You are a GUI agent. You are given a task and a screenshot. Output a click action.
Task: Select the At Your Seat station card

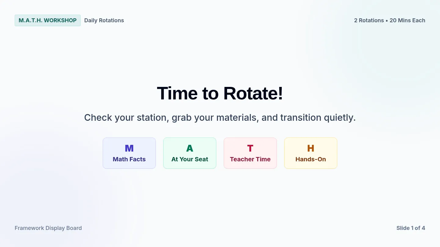point(190,153)
